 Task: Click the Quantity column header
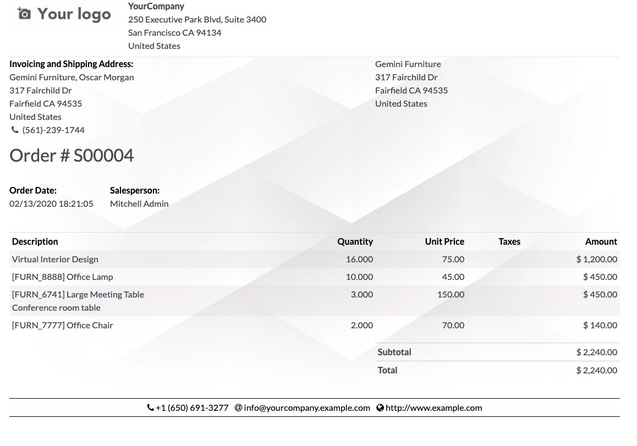coord(355,241)
